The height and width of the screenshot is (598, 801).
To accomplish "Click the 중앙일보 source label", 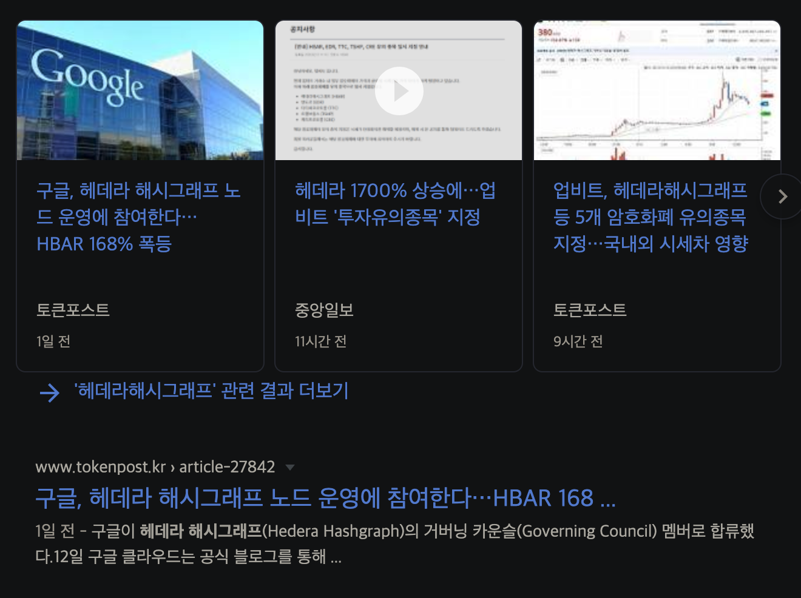I will coord(324,310).
